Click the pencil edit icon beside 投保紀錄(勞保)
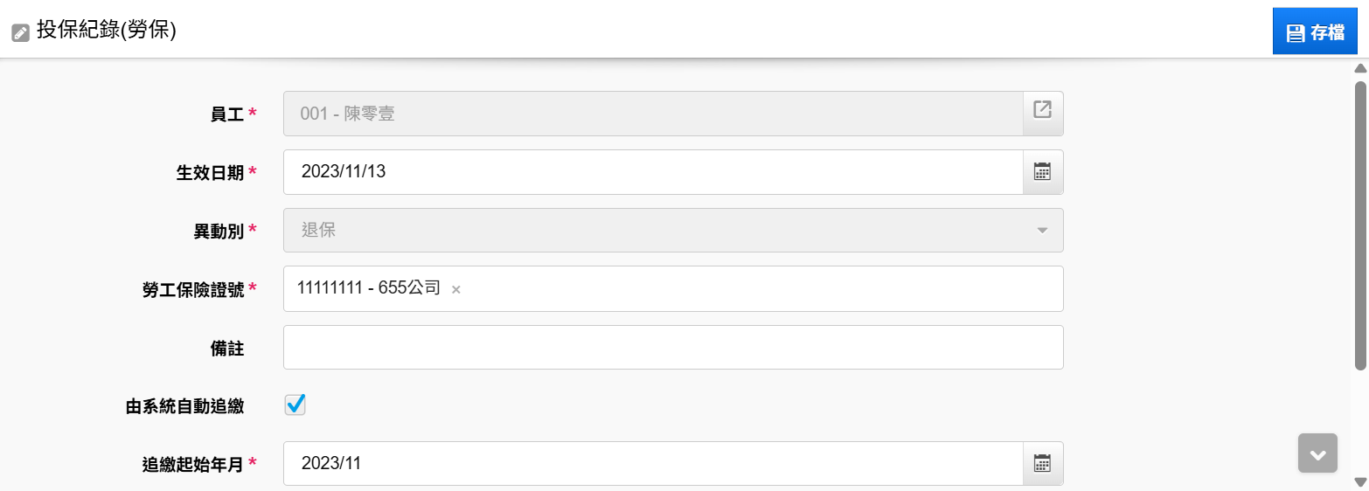 point(20,34)
